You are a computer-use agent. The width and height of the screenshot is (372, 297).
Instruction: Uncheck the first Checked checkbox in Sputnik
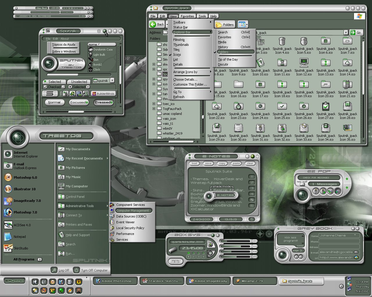[45, 87]
